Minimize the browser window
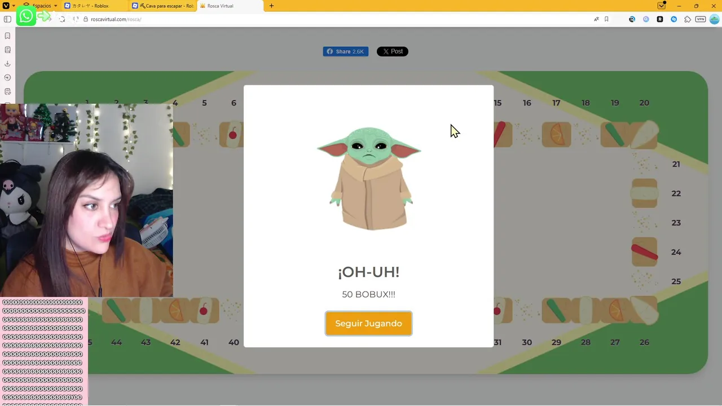 coord(679,6)
